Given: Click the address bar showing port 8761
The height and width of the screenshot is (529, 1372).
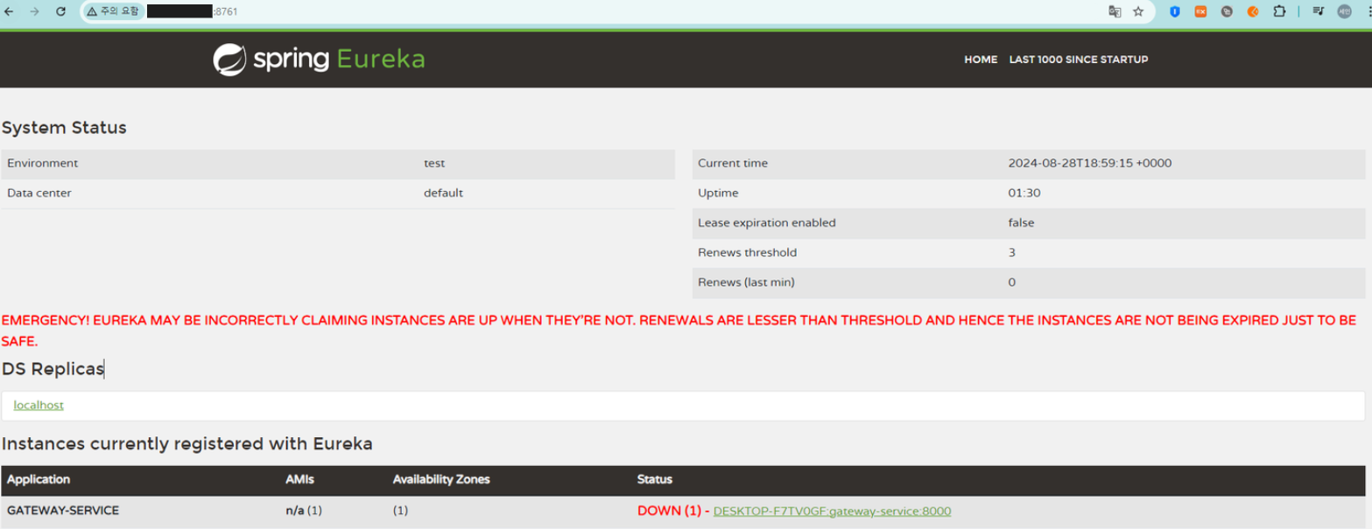Looking at the screenshot, I should (613, 11).
